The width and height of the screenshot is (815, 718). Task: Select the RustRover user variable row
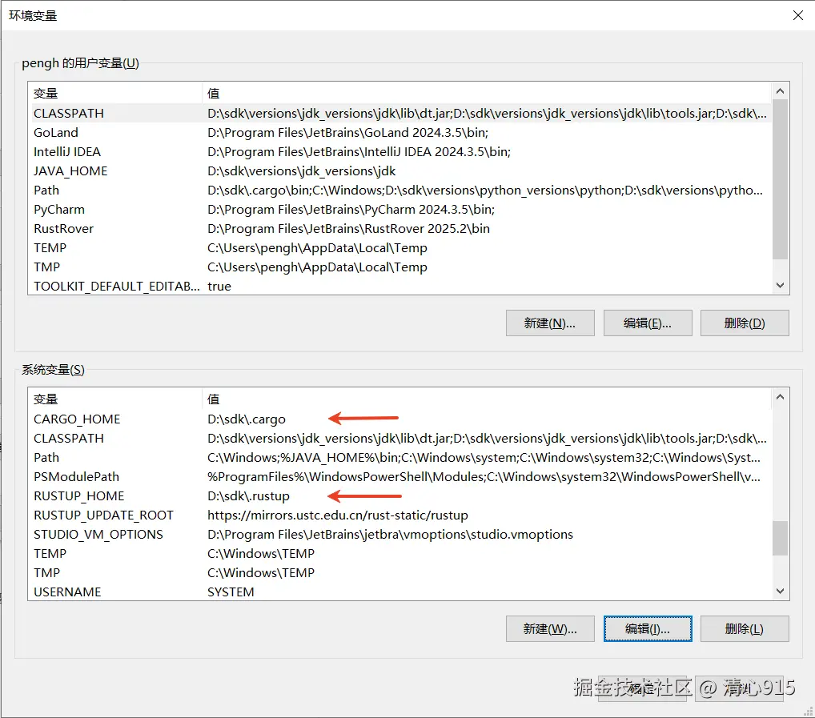[63, 229]
